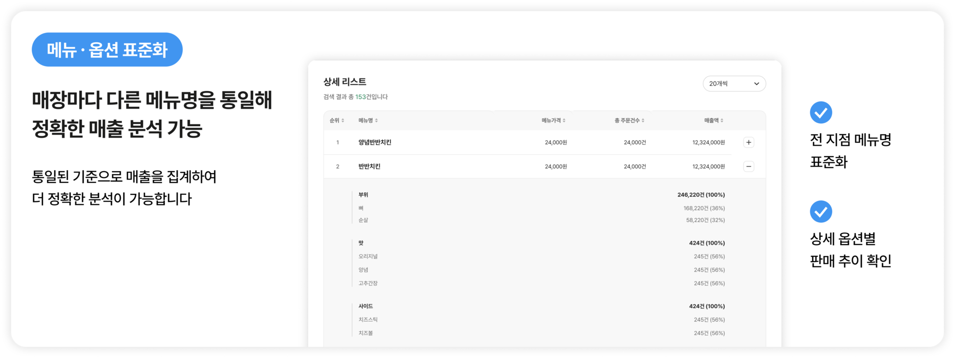
Task: Click the 메뉴 · 옵션 표준화 blue badge
Action: pos(107,50)
